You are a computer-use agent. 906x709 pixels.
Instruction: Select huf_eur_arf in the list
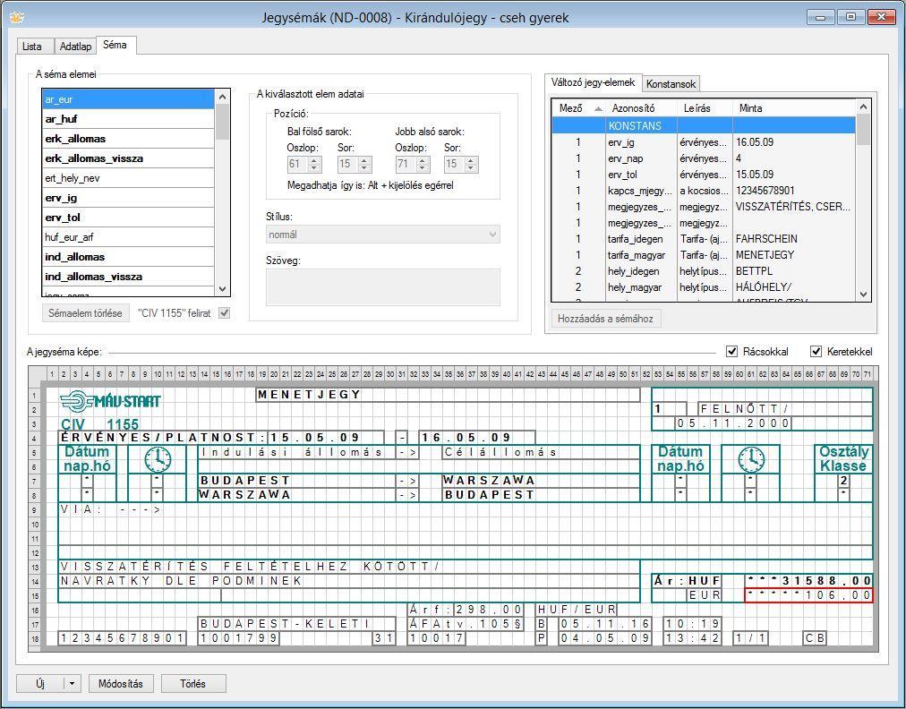coord(128,237)
